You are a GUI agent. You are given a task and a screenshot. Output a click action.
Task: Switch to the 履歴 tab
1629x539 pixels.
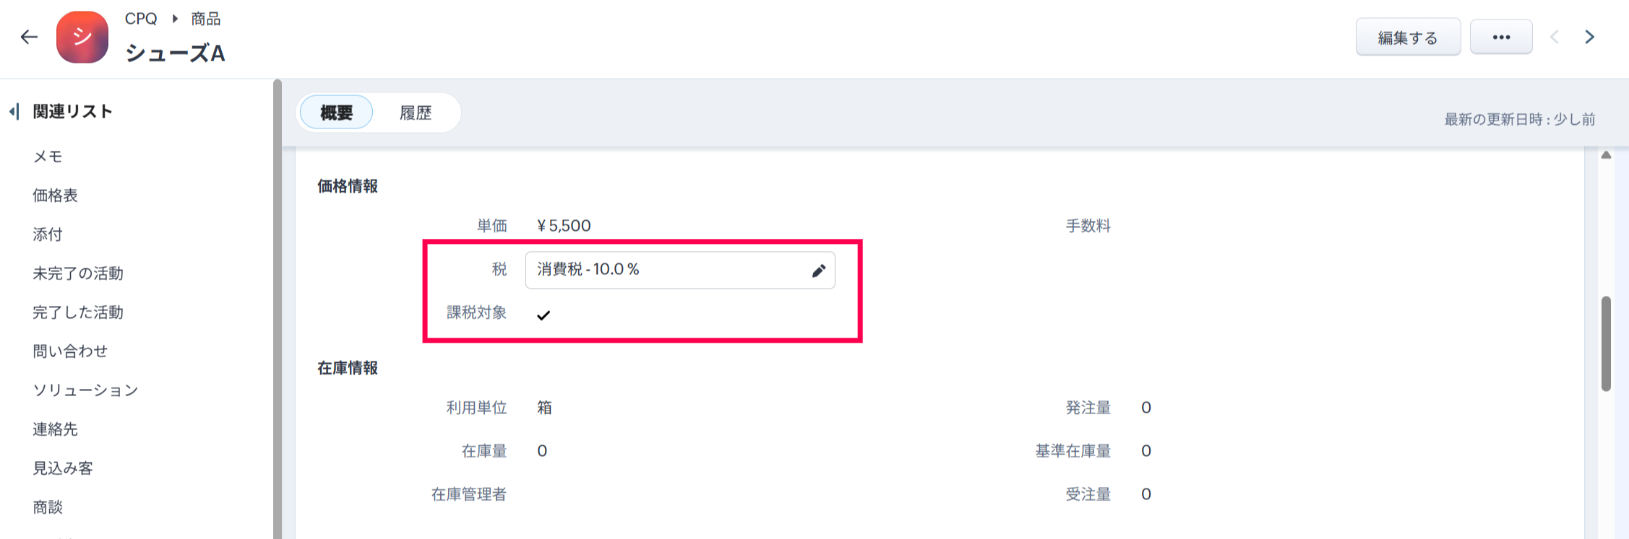(x=416, y=113)
